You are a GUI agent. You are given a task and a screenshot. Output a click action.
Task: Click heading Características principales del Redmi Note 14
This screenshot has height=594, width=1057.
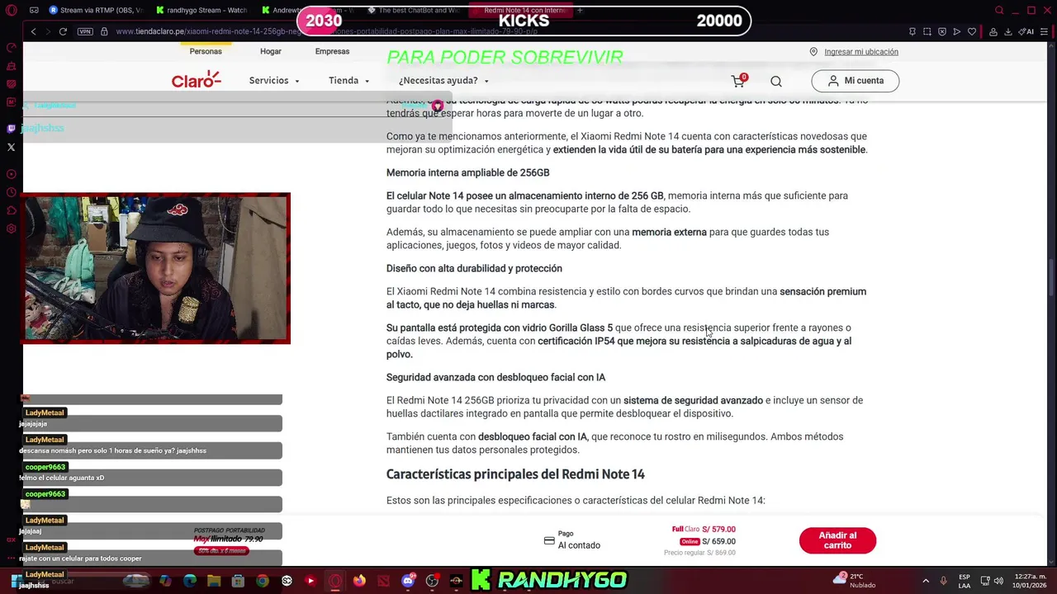[515, 474]
